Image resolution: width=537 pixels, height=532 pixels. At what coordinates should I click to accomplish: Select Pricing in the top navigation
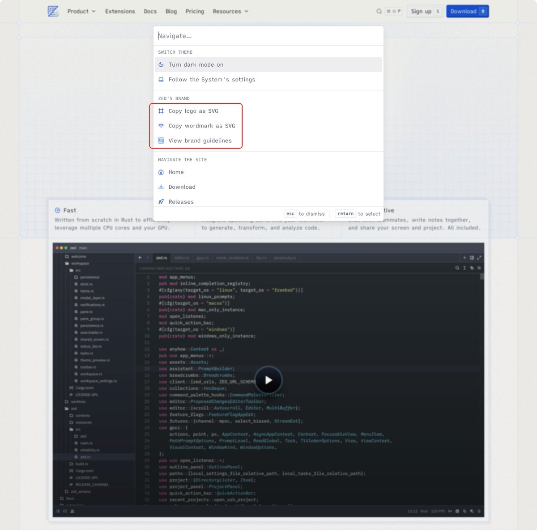click(x=195, y=11)
